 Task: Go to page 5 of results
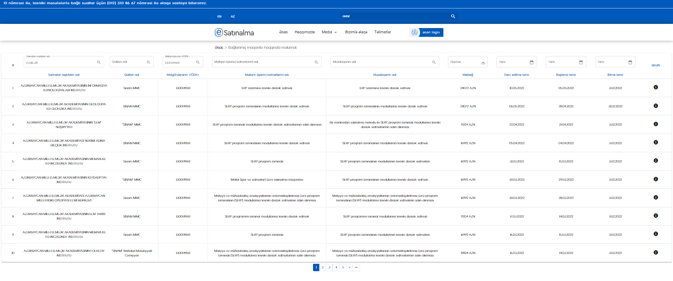pos(343,267)
